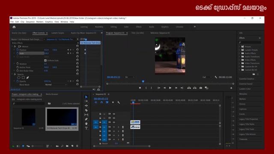
Task: Expand the Audio Effects folder
Action: pyautogui.click(x=240, y=53)
